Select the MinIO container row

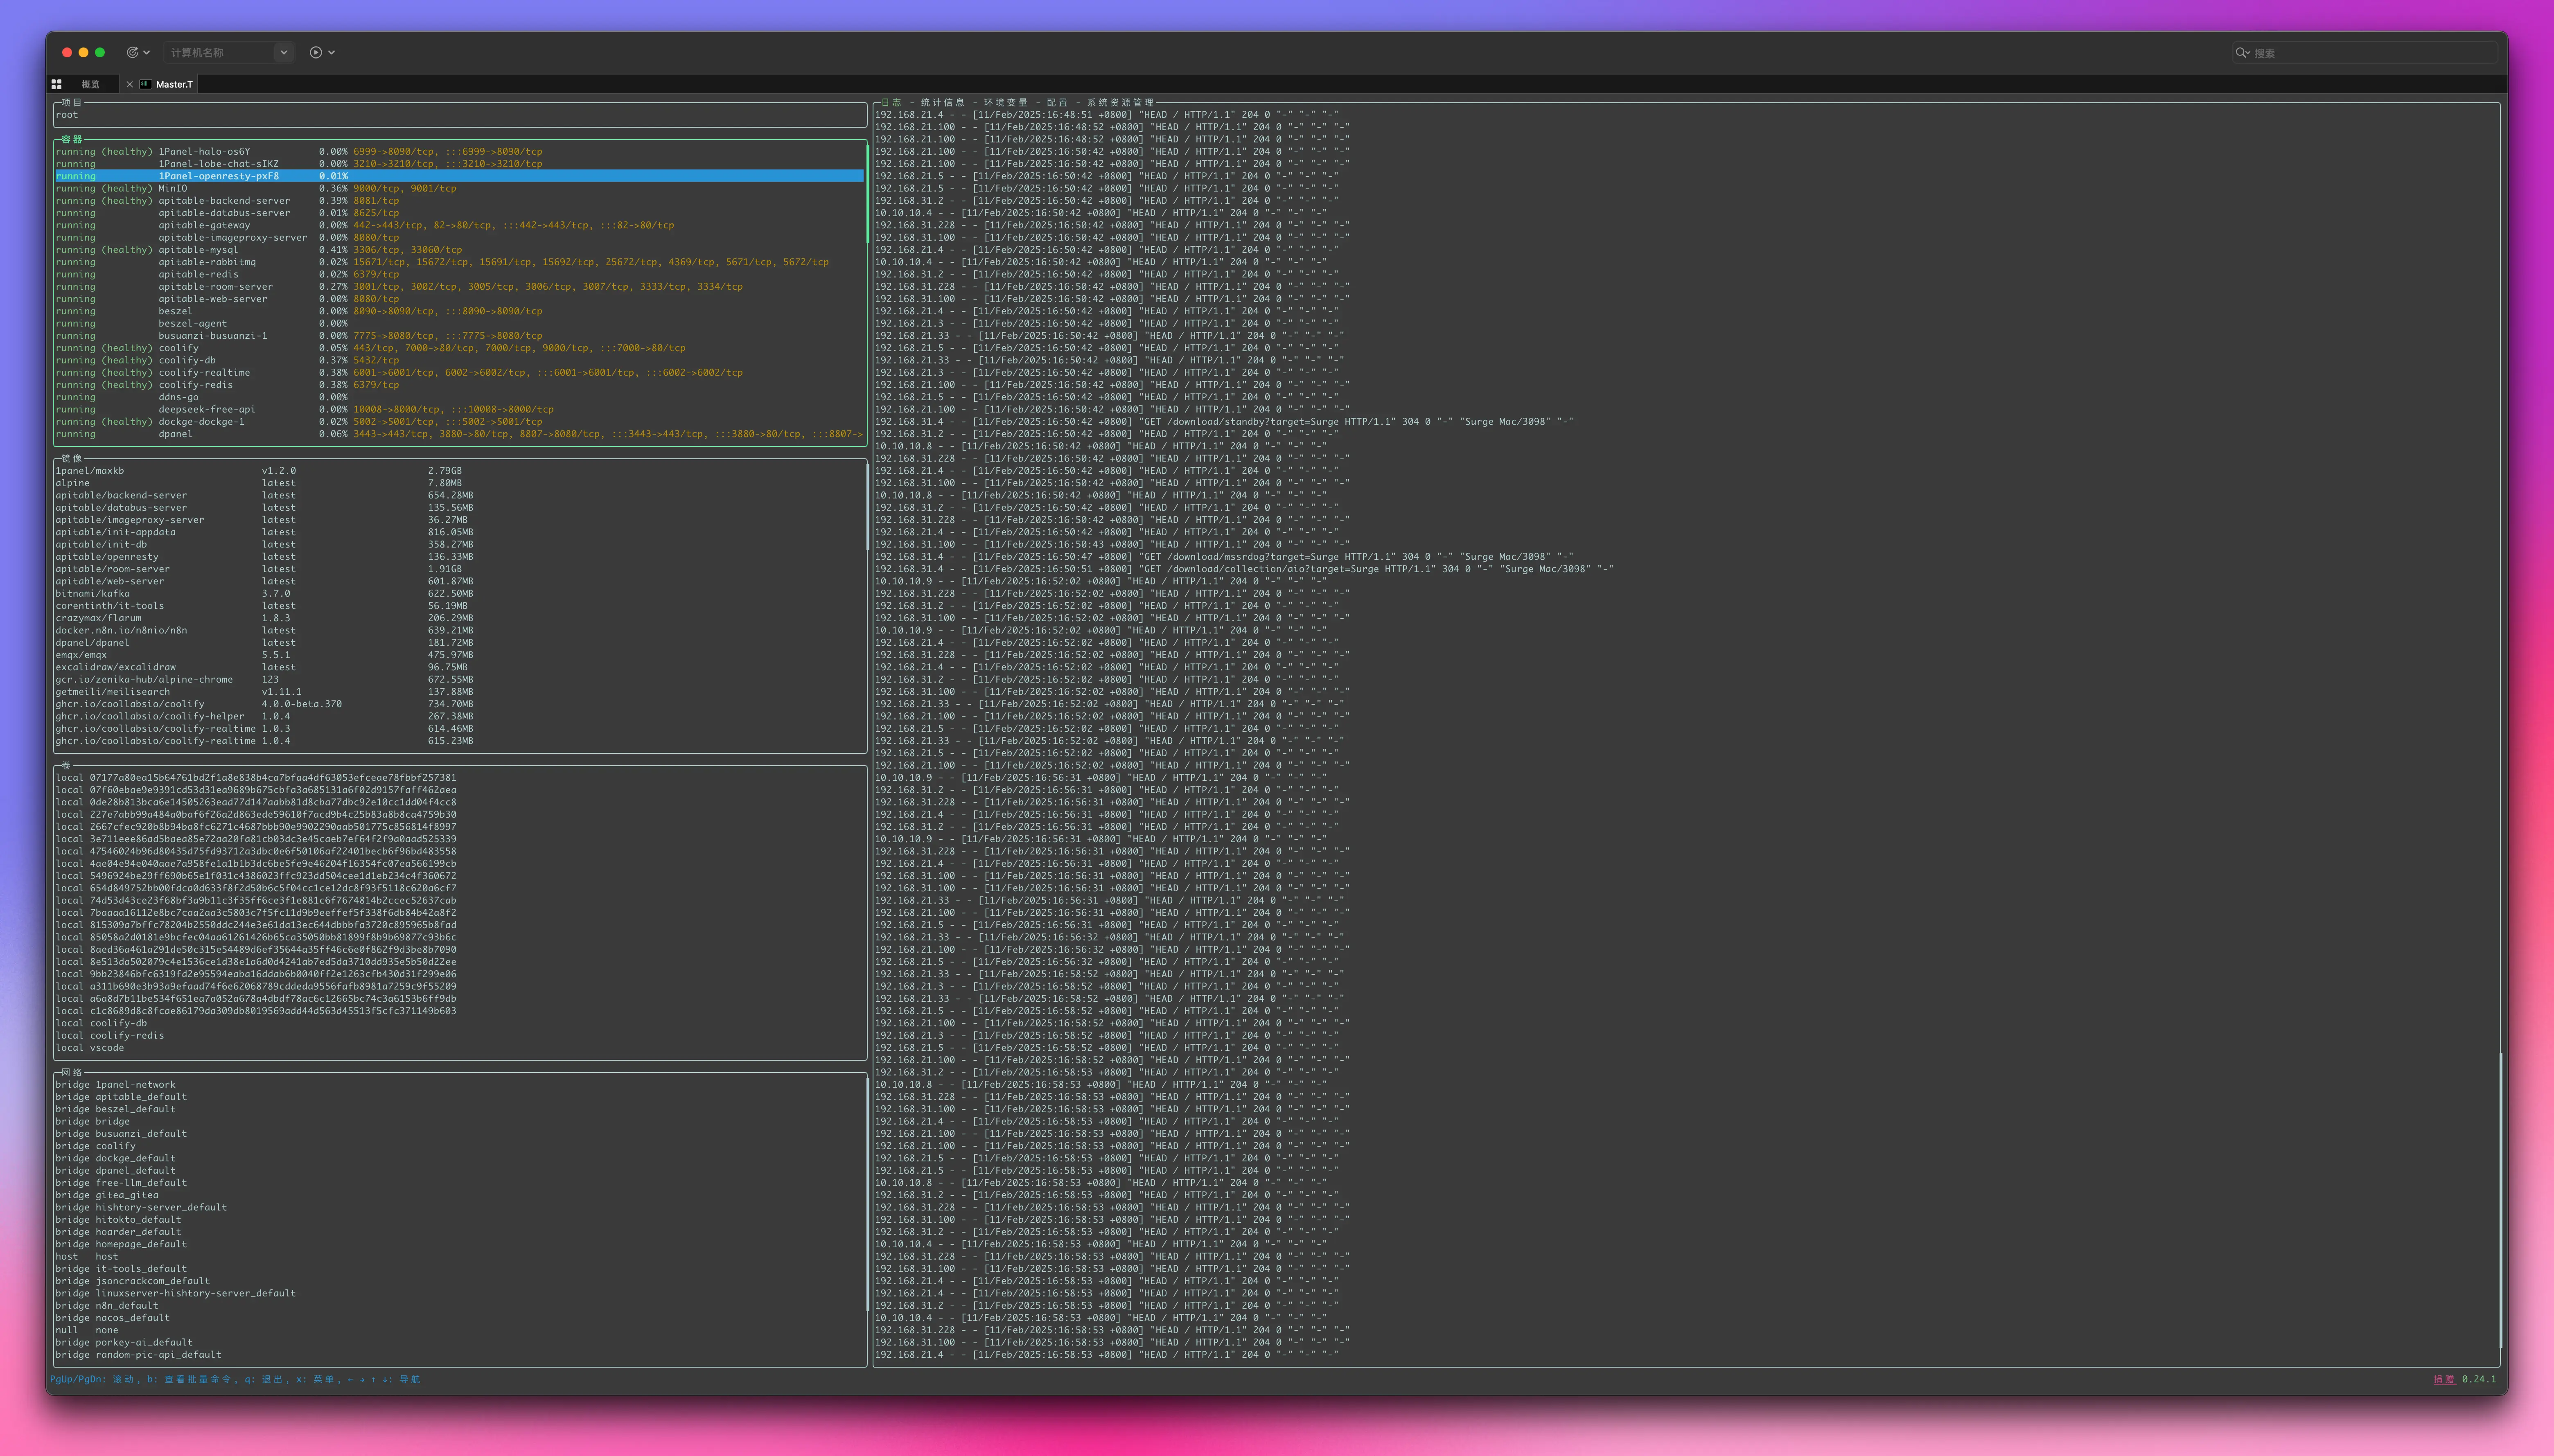172,188
